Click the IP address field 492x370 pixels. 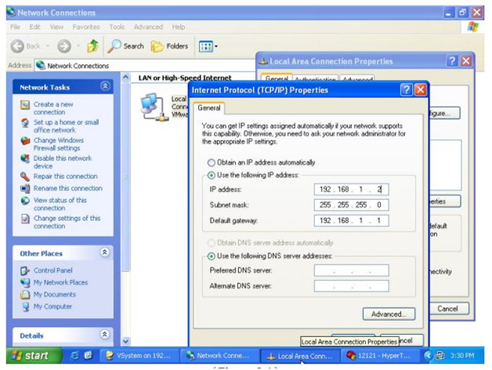(x=352, y=190)
